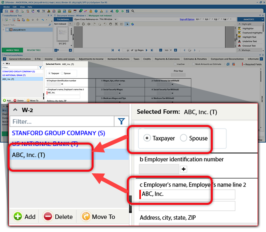This screenshot has height=232, width=266.
Task: Click the zoom in plus button near 100
Action: (176, 50)
